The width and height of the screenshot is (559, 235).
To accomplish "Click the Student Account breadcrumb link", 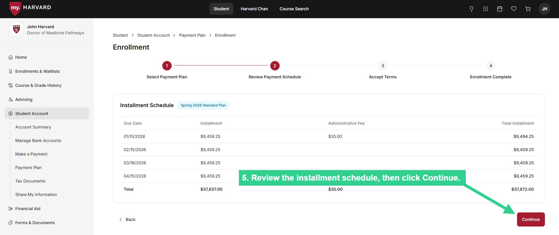I will pyautogui.click(x=153, y=35).
